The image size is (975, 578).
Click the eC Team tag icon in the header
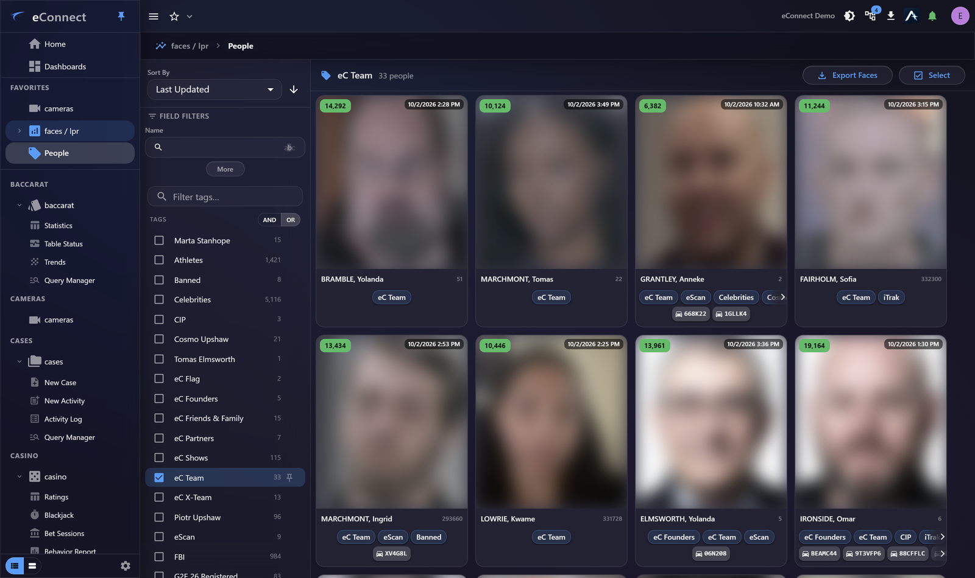tap(326, 75)
